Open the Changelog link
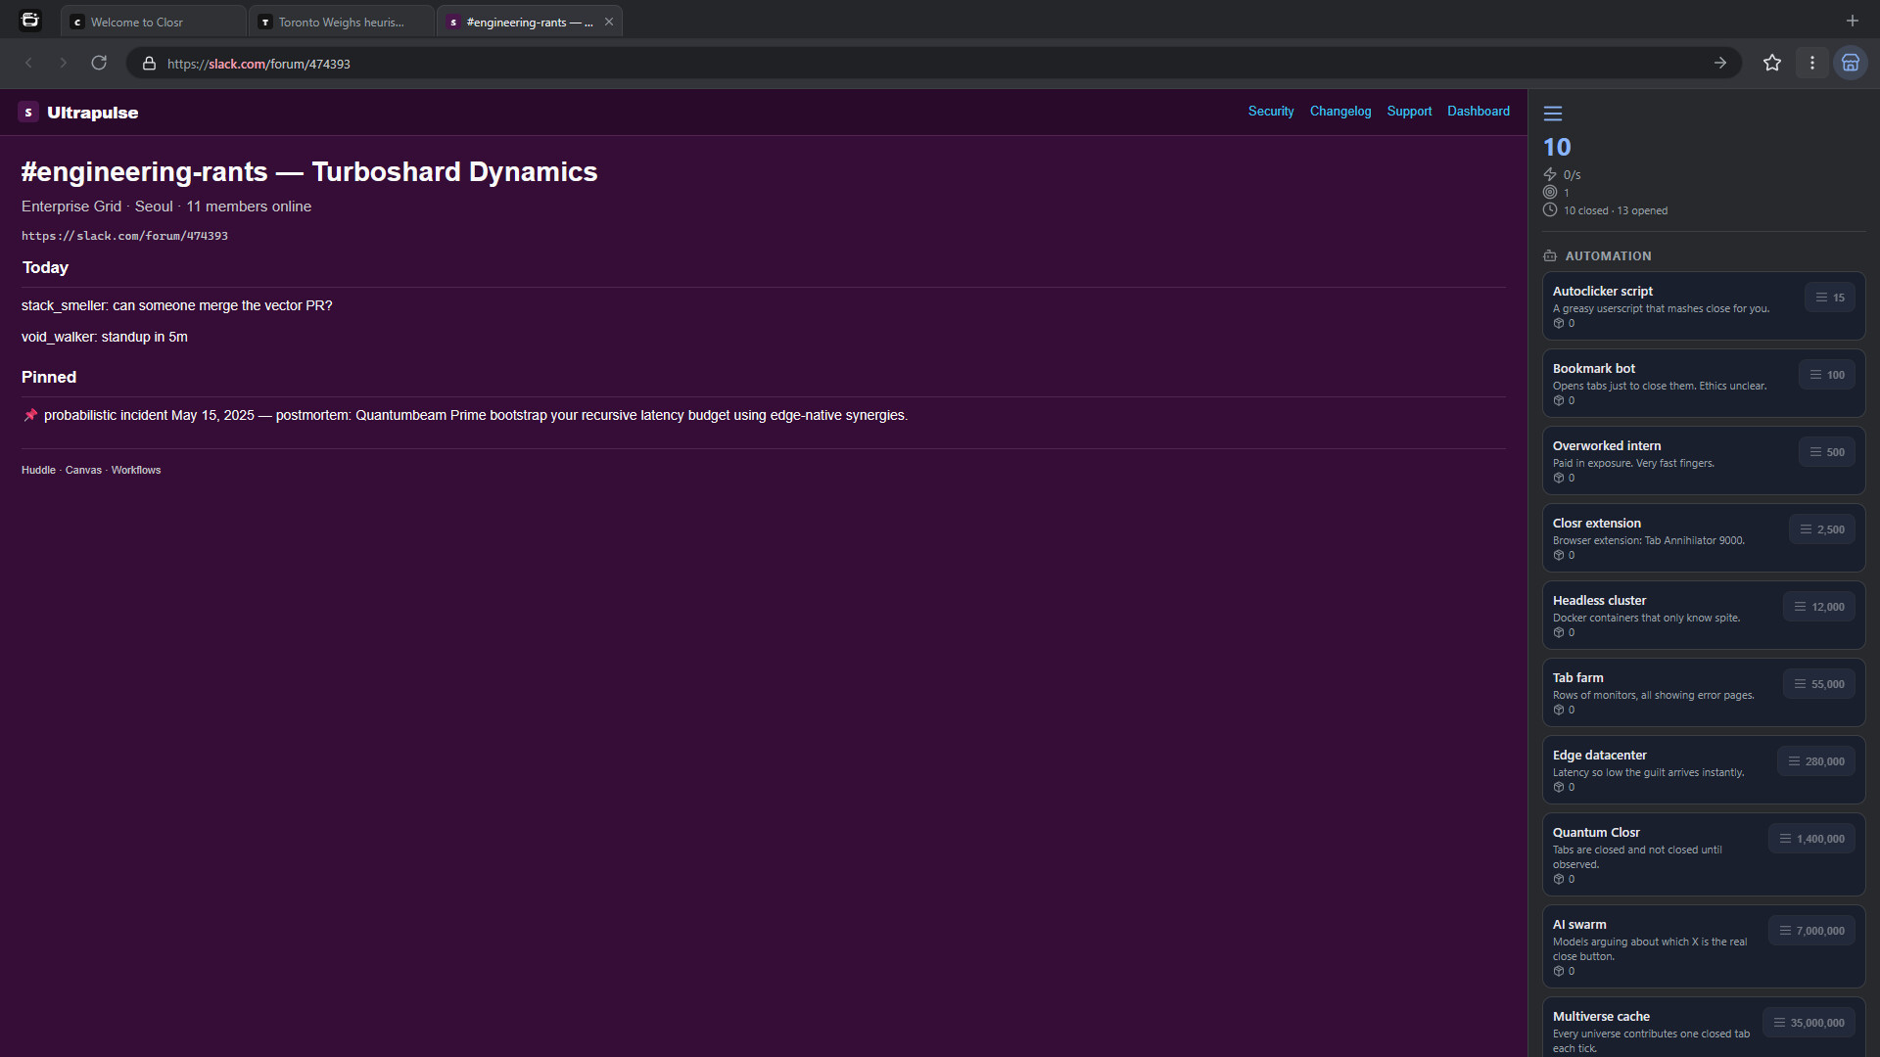The width and height of the screenshot is (1880, 1057). click(x=1339, y=112)
